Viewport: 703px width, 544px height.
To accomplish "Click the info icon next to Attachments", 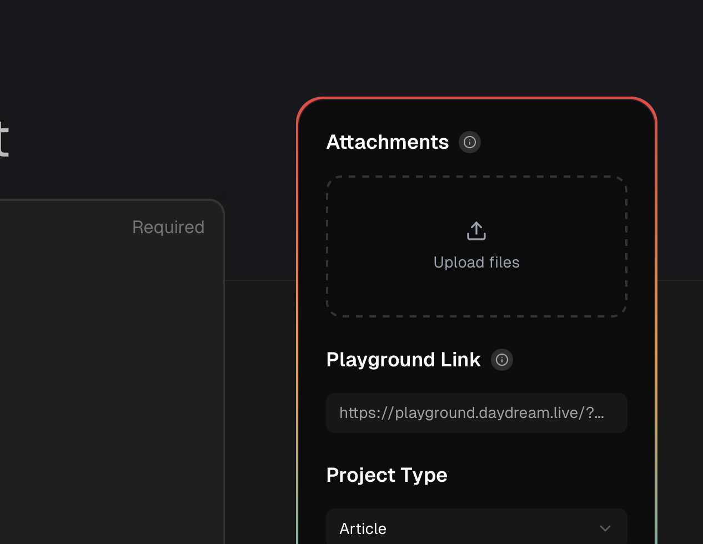I will click(x=469, y=142).
